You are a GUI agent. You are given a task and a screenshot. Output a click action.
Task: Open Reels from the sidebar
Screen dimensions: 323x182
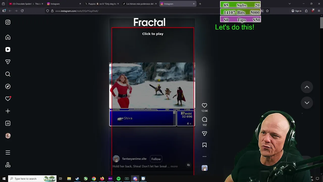click(8, 50)
